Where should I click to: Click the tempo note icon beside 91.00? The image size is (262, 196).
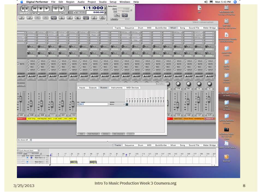point(75,12)
